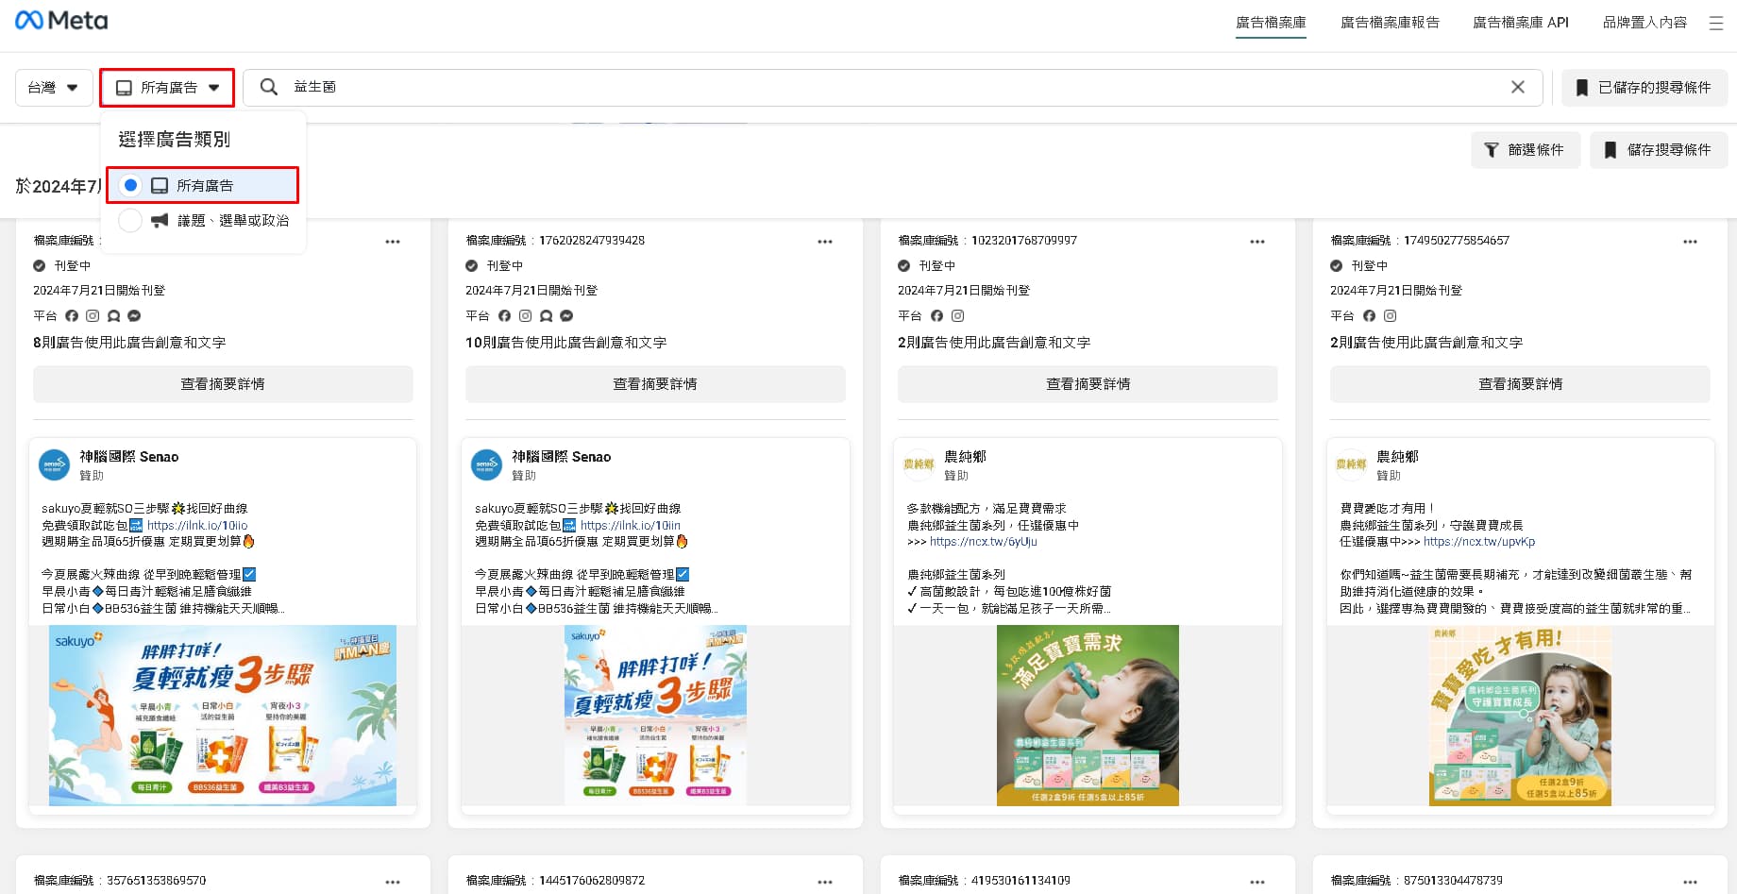Image resolution: width=1737 pixels, height=894 pixels.
Task: Open 農純鄉 page name on fourth ad
Action: coord(1397,457)
